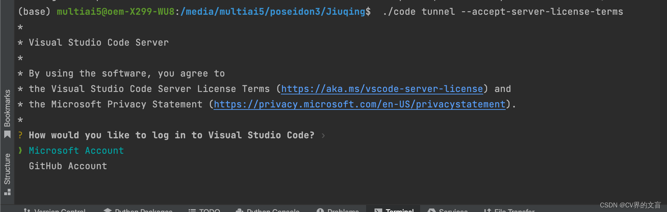Switch to the TODO tab

(204, 210)
